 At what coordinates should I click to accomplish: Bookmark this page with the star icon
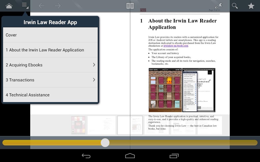pos(251,6)
